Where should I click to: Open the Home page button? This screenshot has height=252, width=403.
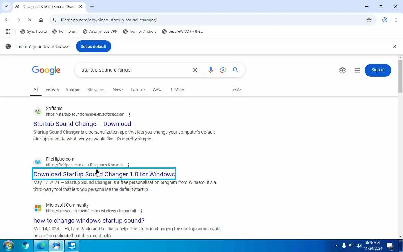coord(41,20)
